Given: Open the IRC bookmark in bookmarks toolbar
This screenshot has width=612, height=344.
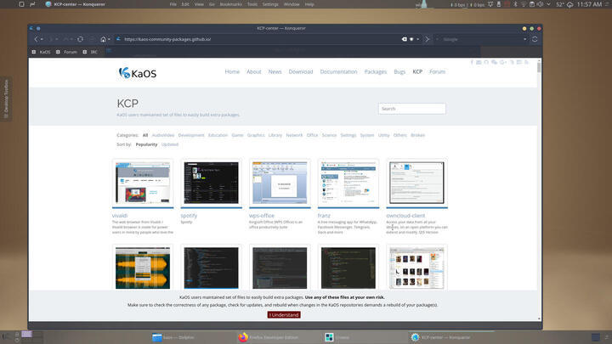Looking at the screenshot, I should (90, 52).
